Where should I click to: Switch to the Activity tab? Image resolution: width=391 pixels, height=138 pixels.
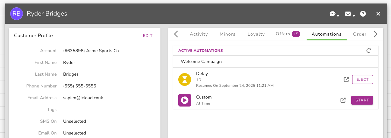199,34
